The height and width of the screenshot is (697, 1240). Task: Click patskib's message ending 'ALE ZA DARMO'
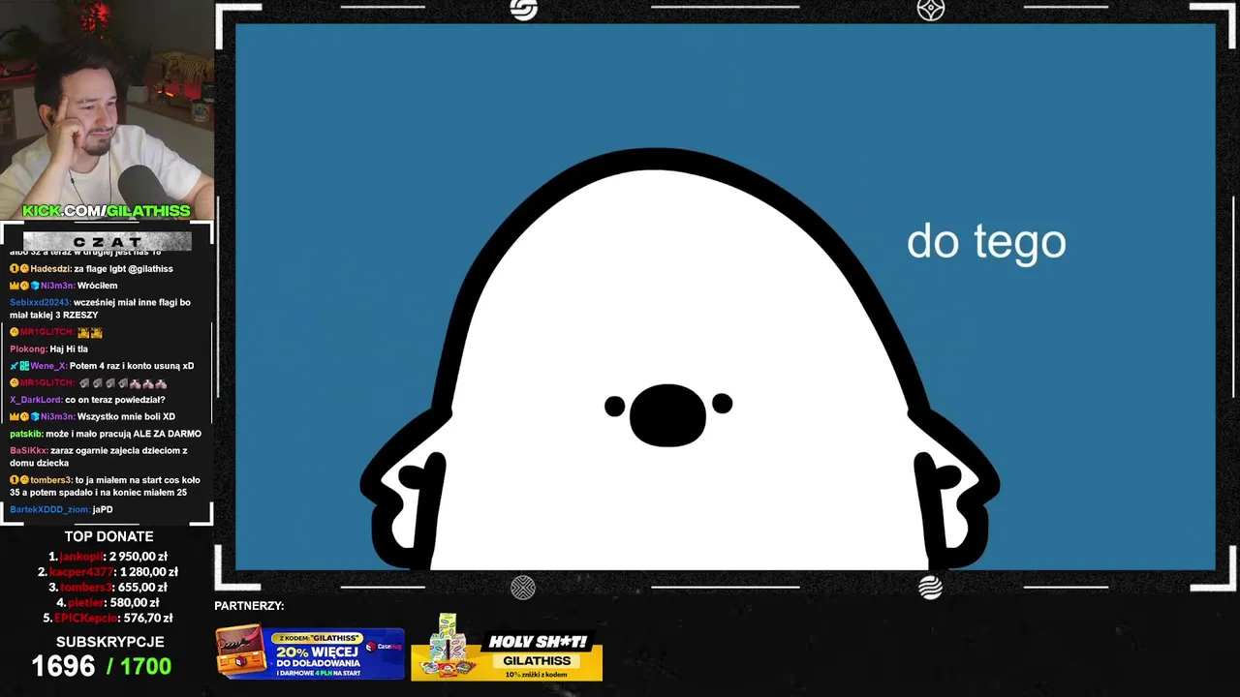(106, 434)
